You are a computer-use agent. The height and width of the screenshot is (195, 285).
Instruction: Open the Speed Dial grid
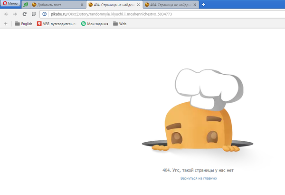click(x=34, y=14)
